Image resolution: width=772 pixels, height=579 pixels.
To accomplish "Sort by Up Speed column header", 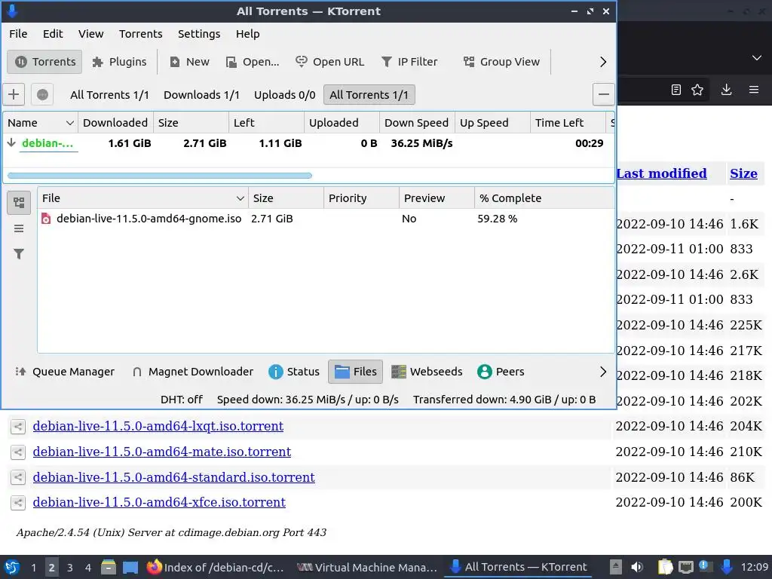I will click(x=492, y=123).
